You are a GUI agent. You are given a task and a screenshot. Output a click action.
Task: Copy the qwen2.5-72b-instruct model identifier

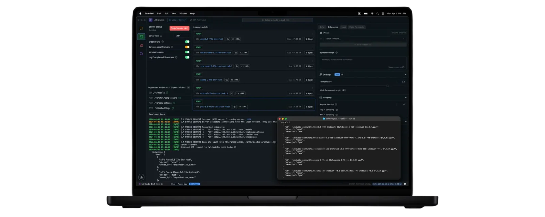(228, 39)
